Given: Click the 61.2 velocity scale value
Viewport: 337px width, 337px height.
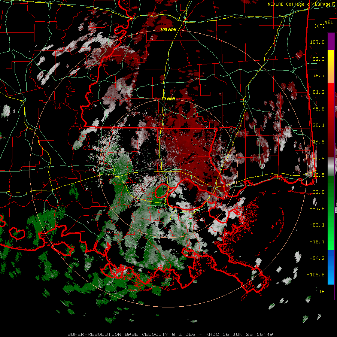Looking at the screenshot, I should point(319,92).
